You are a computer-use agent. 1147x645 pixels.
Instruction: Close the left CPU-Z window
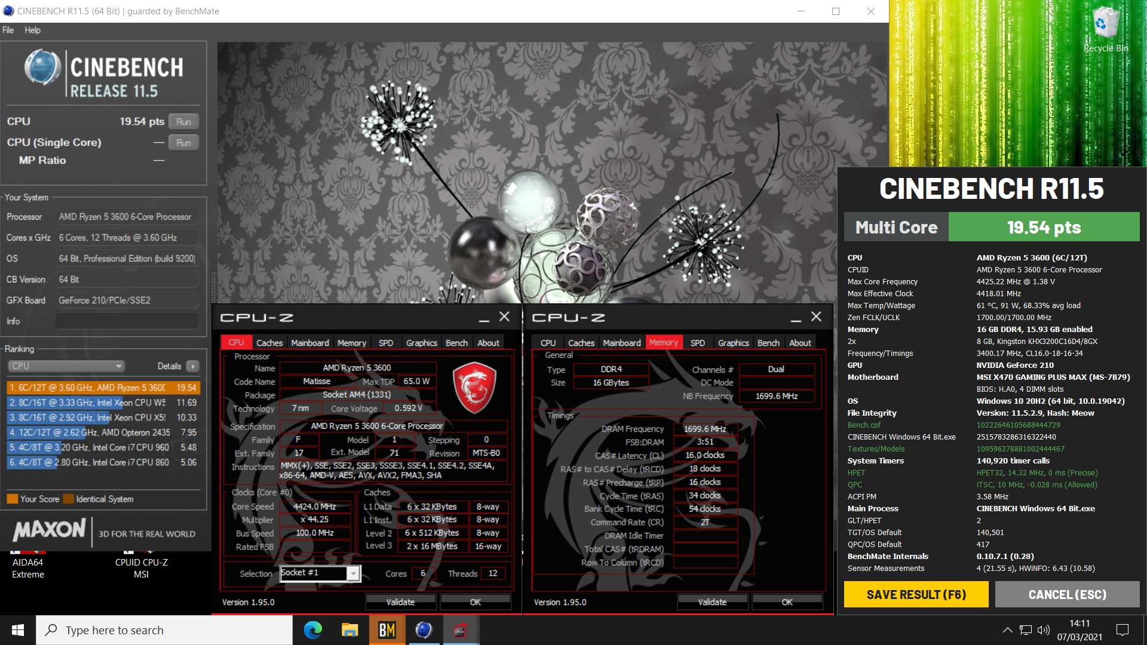(505, 317)
